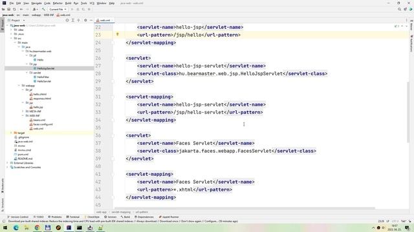
Task: Select beans.xml in project tree
Action: [39, 120]
